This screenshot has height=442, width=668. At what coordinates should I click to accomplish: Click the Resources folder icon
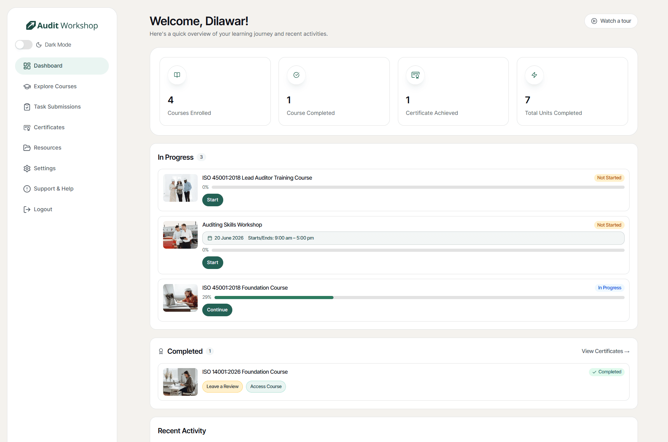coord(27,148)
